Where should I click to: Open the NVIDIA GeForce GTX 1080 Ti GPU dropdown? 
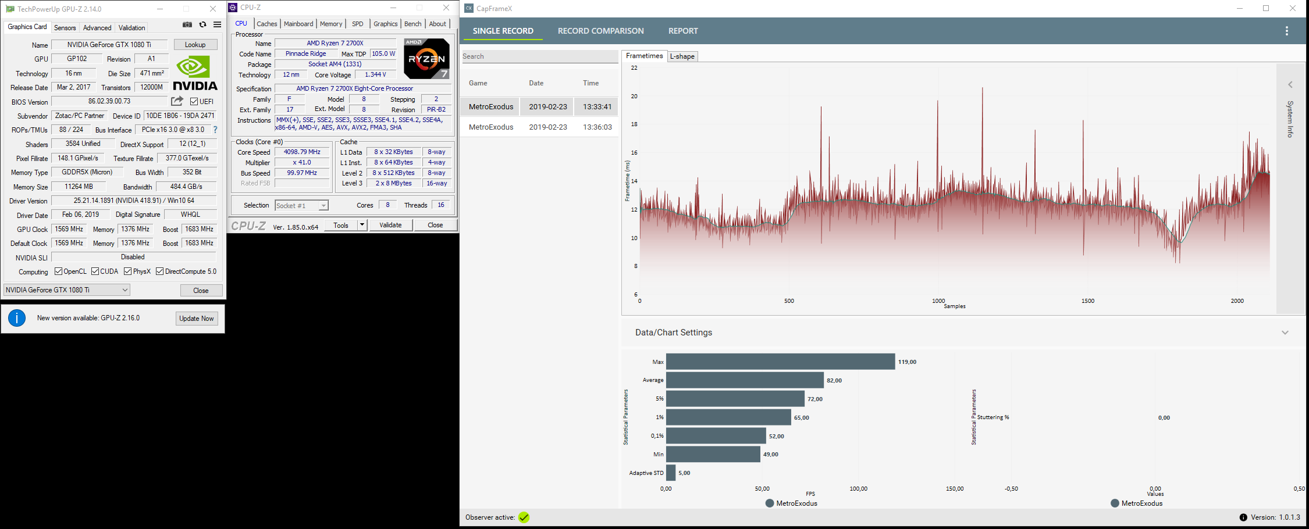click(67, 290)
